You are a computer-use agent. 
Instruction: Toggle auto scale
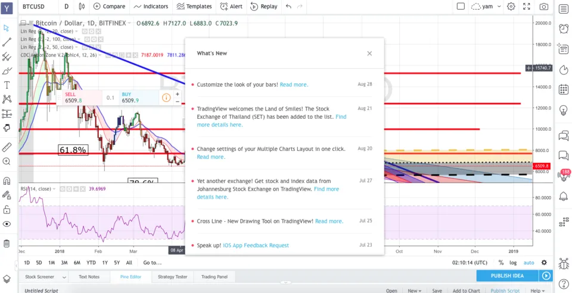point(529,263)
